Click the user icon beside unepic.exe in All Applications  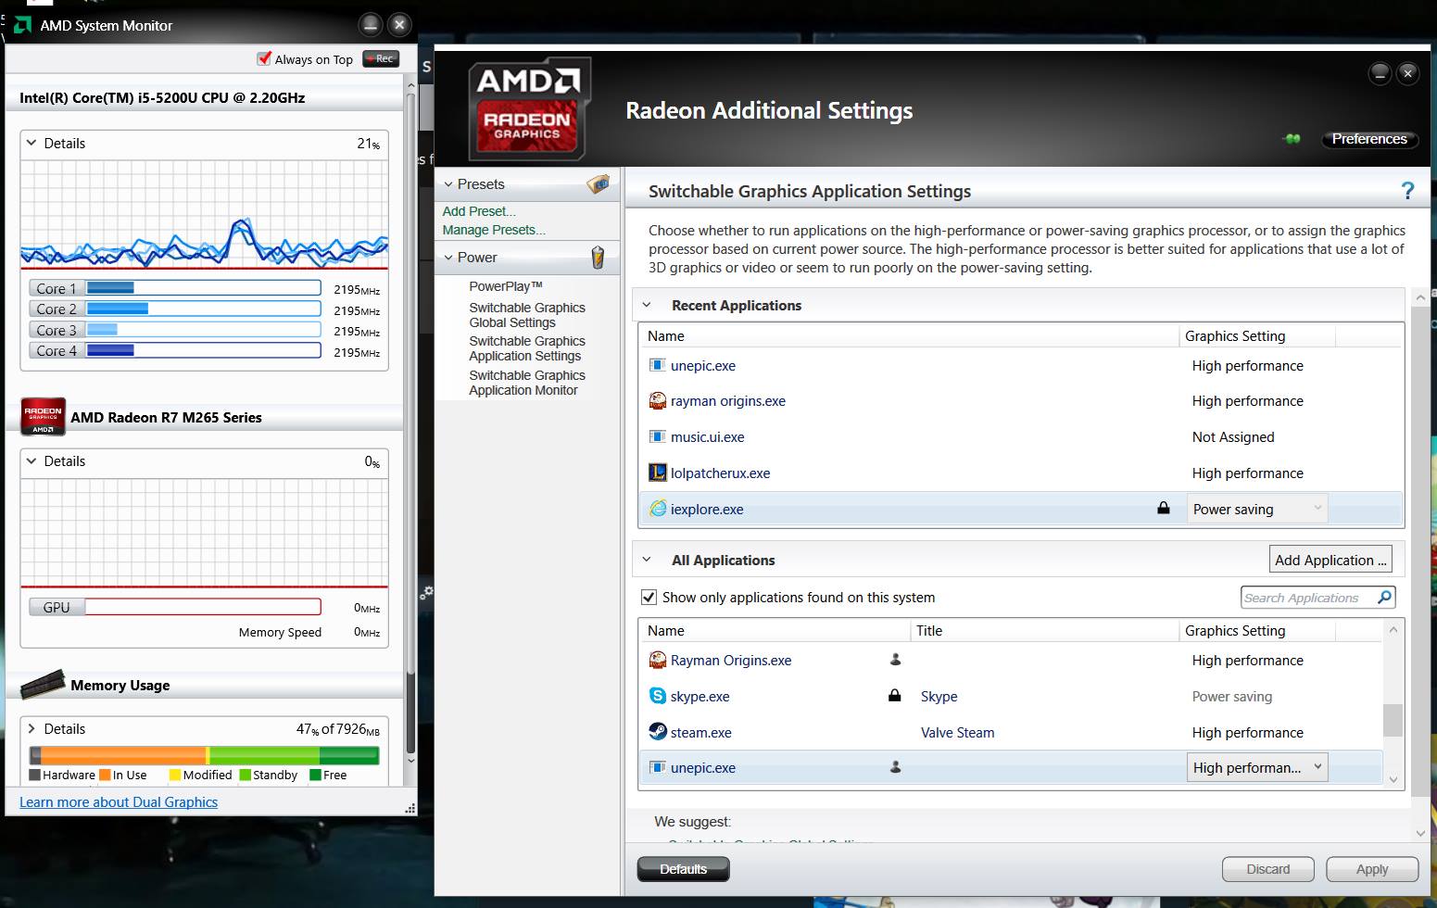[x=895, y=766]
